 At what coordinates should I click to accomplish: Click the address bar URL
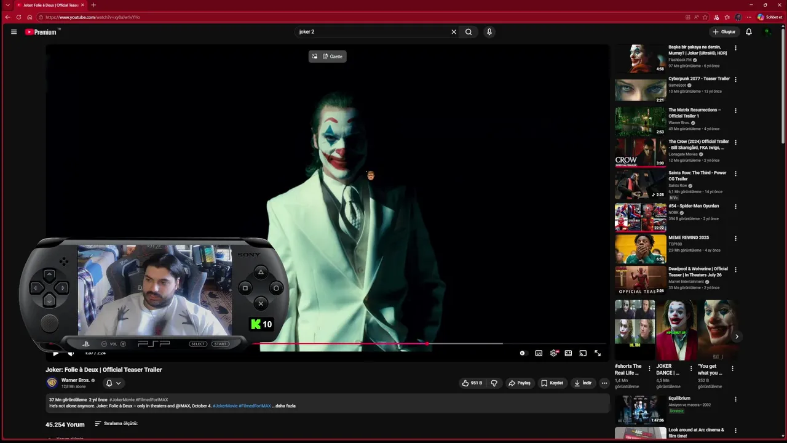click(x=92, y=17)
